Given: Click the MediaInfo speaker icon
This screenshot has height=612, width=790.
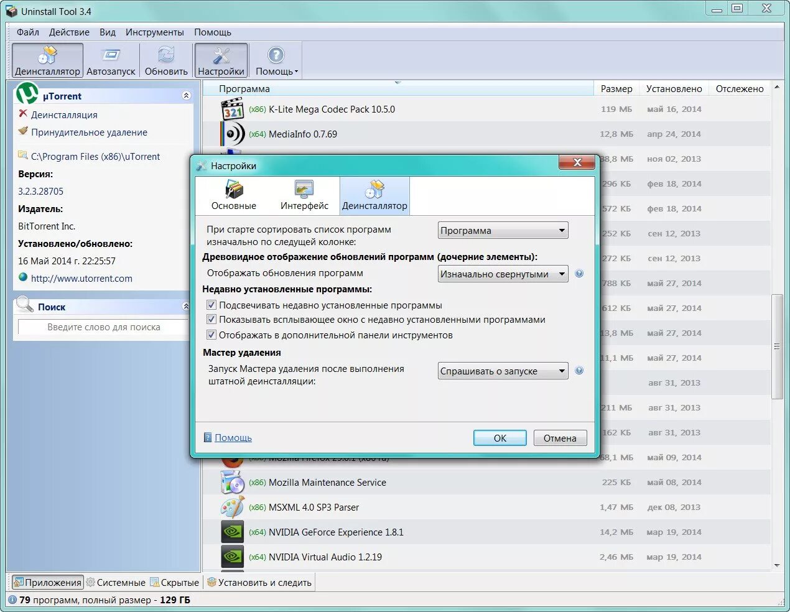Looking at the screenshot, I should point(232,134).
